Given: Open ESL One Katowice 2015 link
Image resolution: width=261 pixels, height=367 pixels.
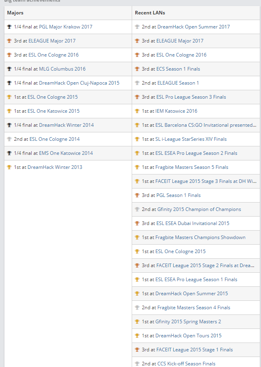Looking at the screenshot, I should pyautogui.click(x=54, y=111).
